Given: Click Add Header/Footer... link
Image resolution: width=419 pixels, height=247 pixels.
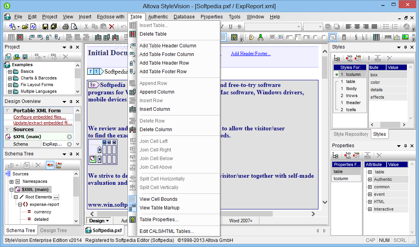Looking at the screenshot, I should click(x=251, y=54).
